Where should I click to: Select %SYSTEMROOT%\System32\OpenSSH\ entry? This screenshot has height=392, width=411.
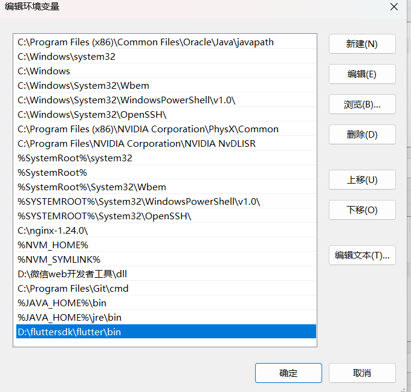tap(166, 216)
